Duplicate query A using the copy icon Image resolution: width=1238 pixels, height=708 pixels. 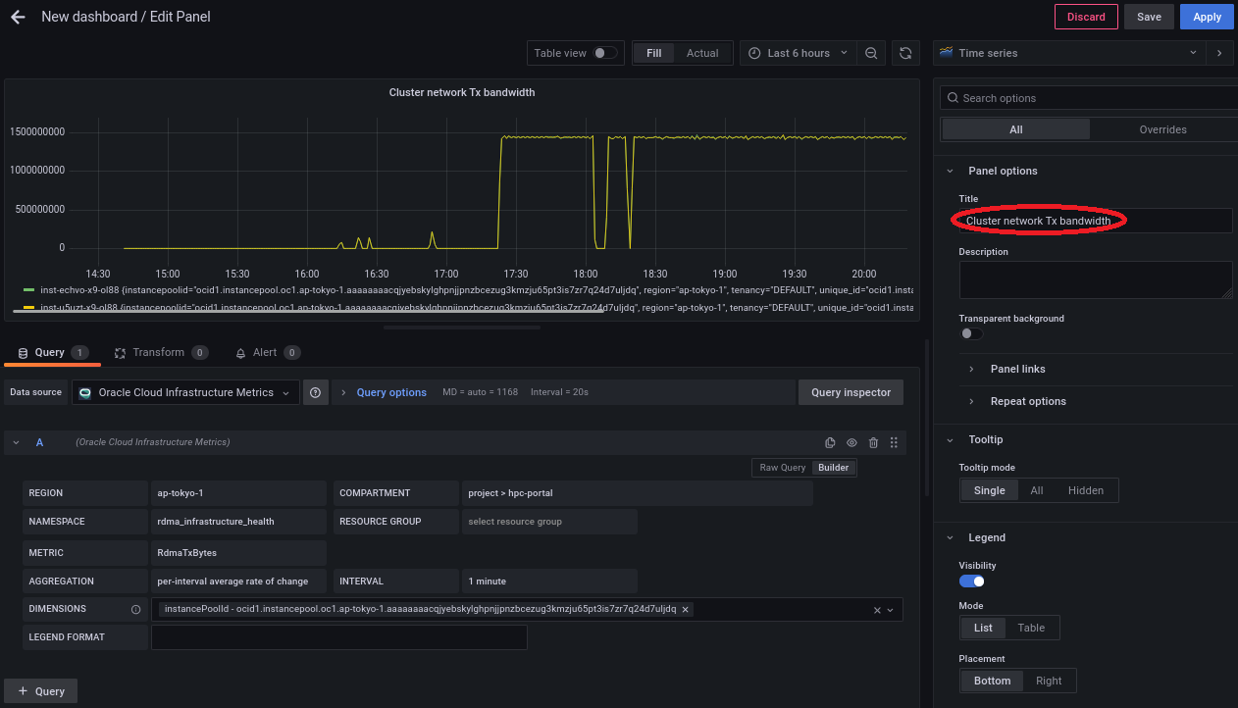pyautogui.click(x=830, y=443)
